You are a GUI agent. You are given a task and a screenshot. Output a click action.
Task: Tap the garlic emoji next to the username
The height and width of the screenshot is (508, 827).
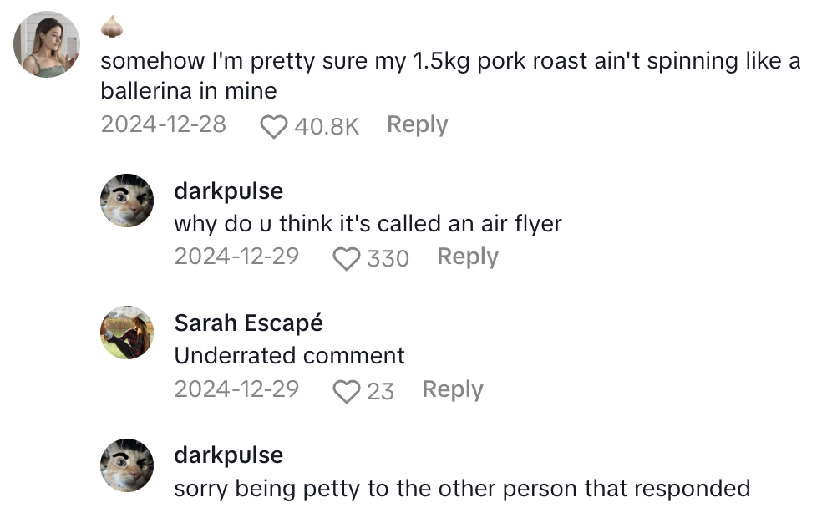tap(112, 26)
